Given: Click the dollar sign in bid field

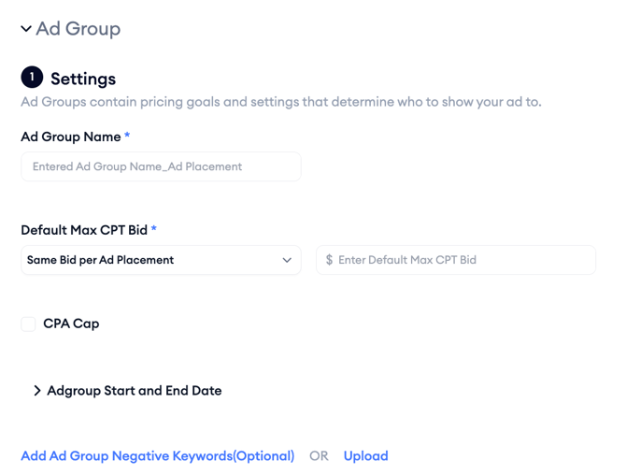Looking at the screenshot, I should 329,260.
